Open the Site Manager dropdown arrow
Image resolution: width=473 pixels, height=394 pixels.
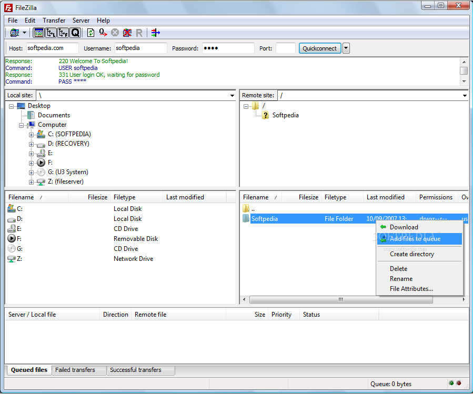click(24, 33)
